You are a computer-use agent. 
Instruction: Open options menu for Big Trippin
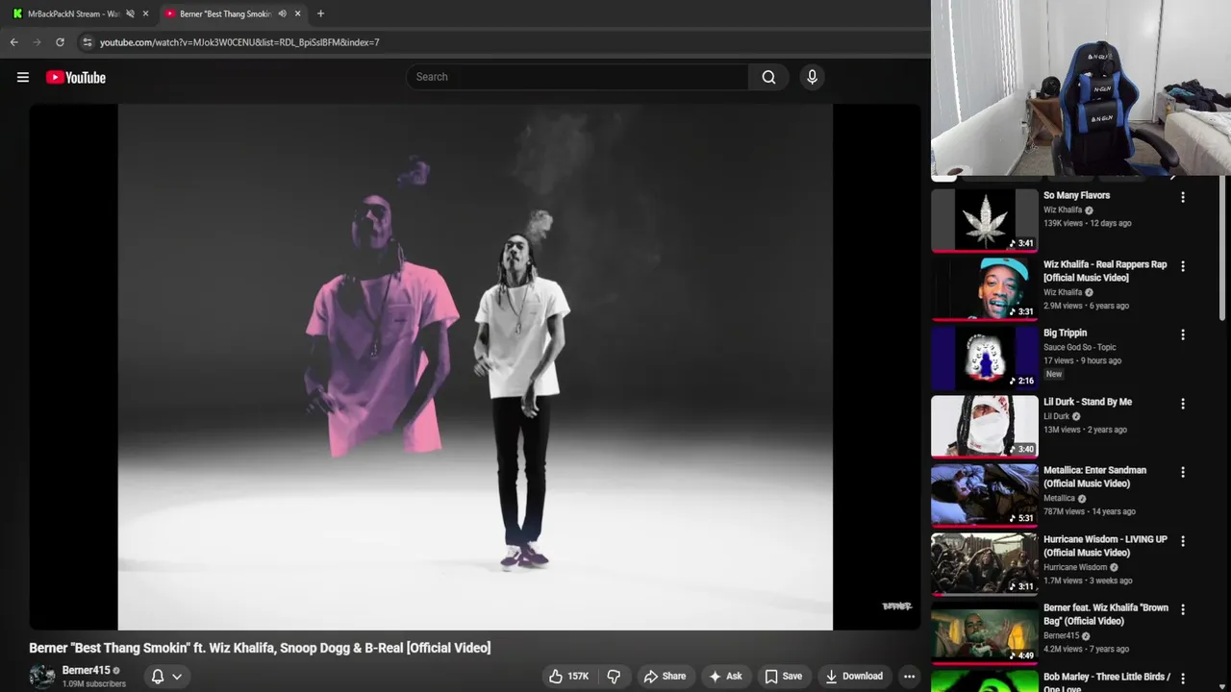click(x=1183, y=334)
